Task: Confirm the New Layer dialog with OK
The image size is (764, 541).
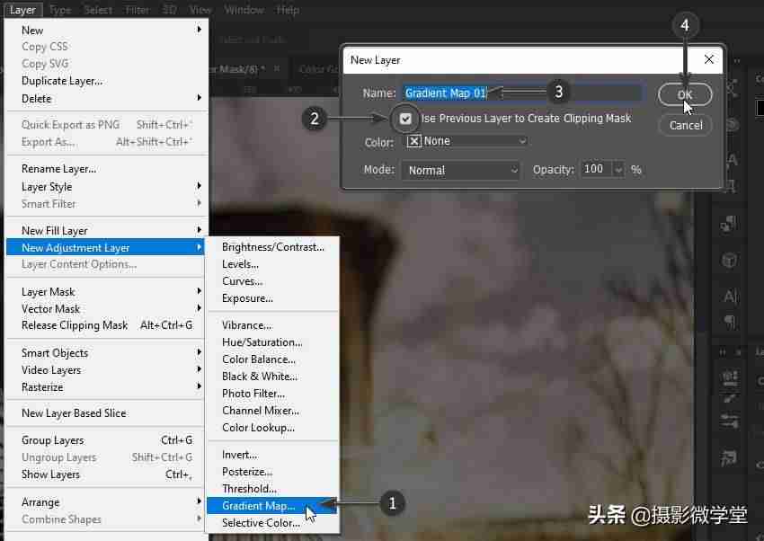Action: click(685, 94)
